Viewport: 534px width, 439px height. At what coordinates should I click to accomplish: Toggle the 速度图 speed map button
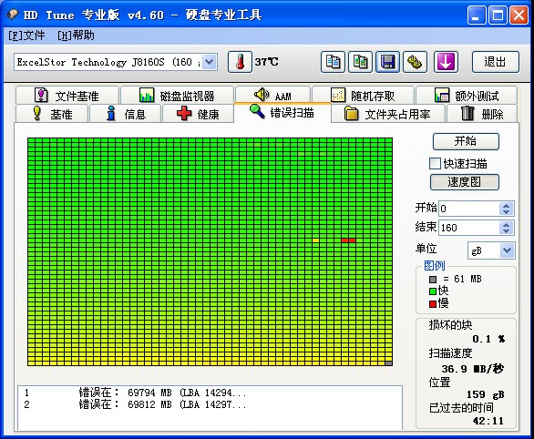[465, 182]
